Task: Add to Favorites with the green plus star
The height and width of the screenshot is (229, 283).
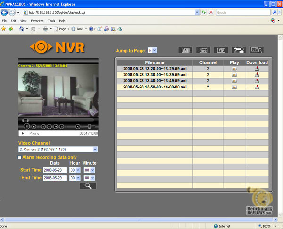Action: (x=11, y=29)
